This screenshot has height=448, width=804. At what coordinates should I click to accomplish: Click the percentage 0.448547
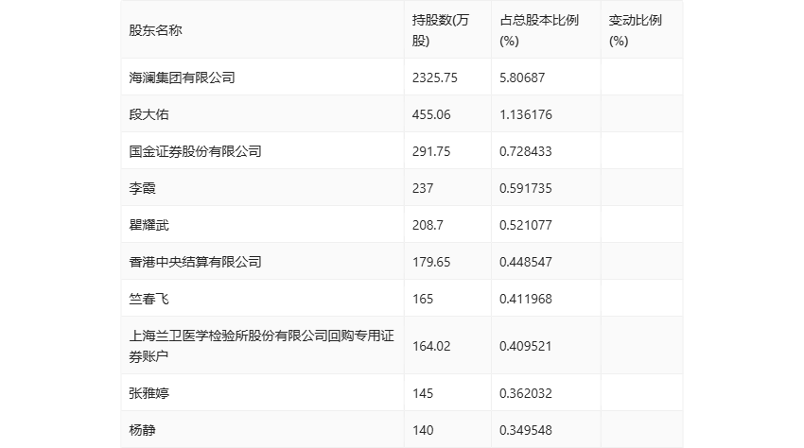(x=526, y=262)
